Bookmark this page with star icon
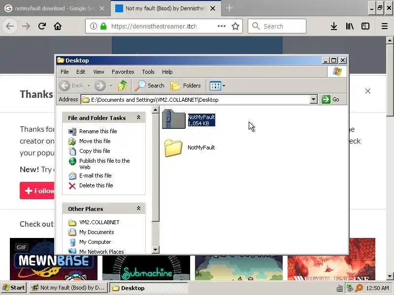The width and height of the screenshot is (394, 295). [x=235, y=26]
